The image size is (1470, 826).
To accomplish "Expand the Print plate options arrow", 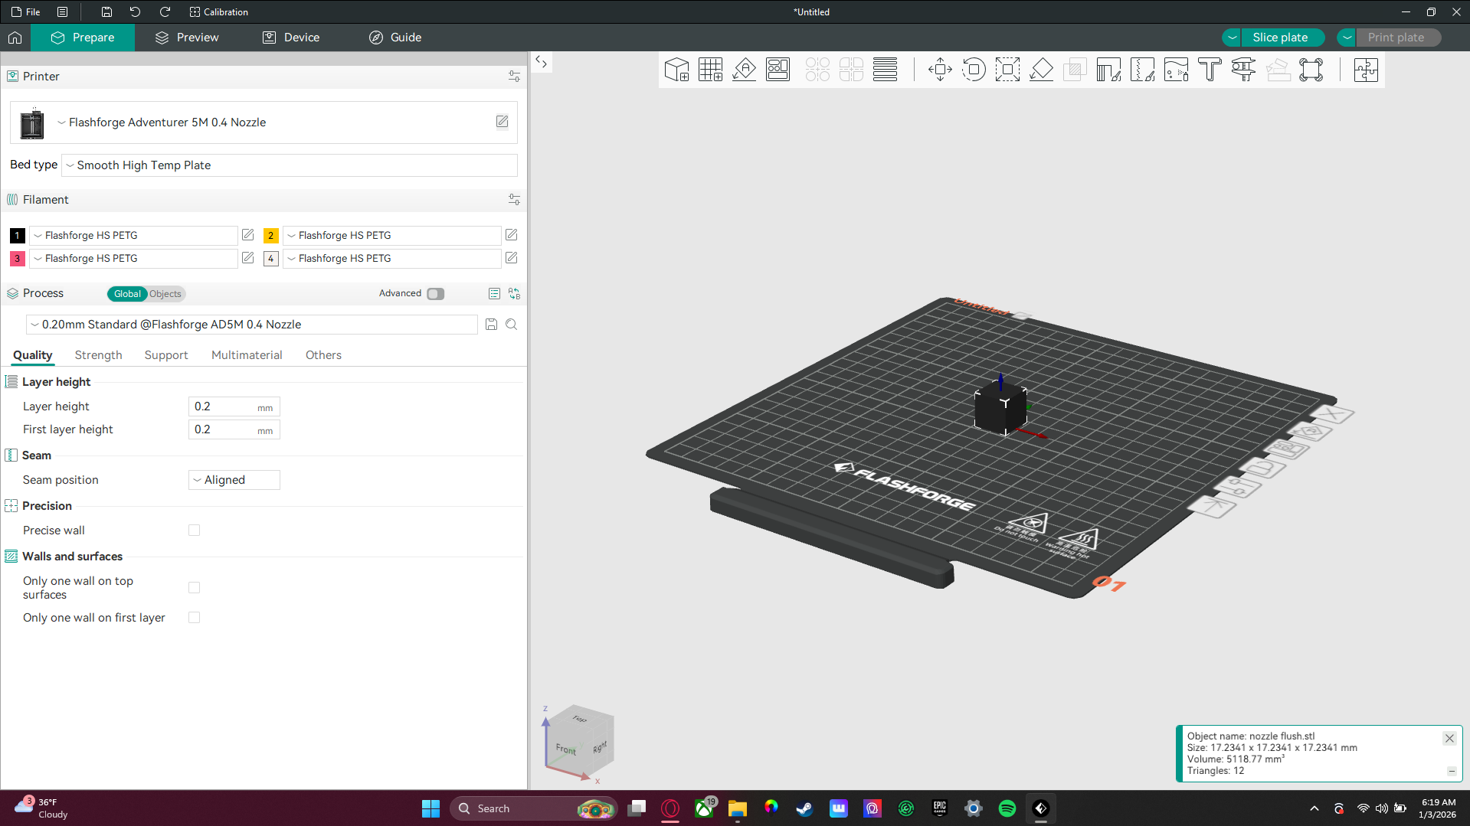I will point(1347,38).
